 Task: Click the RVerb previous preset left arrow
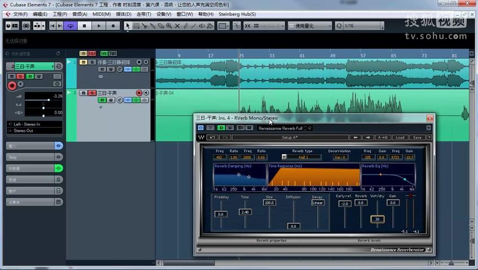pos(355,137)
